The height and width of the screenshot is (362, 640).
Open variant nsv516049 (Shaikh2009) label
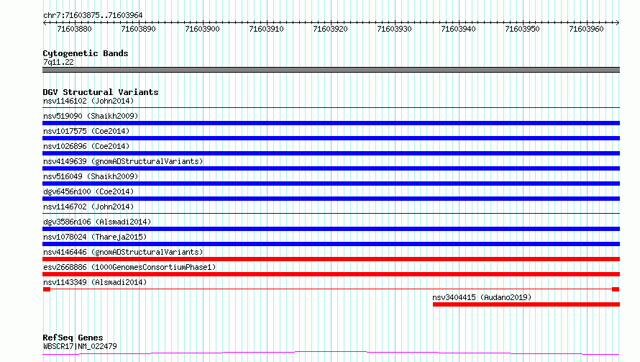click(x=91, y=176)
